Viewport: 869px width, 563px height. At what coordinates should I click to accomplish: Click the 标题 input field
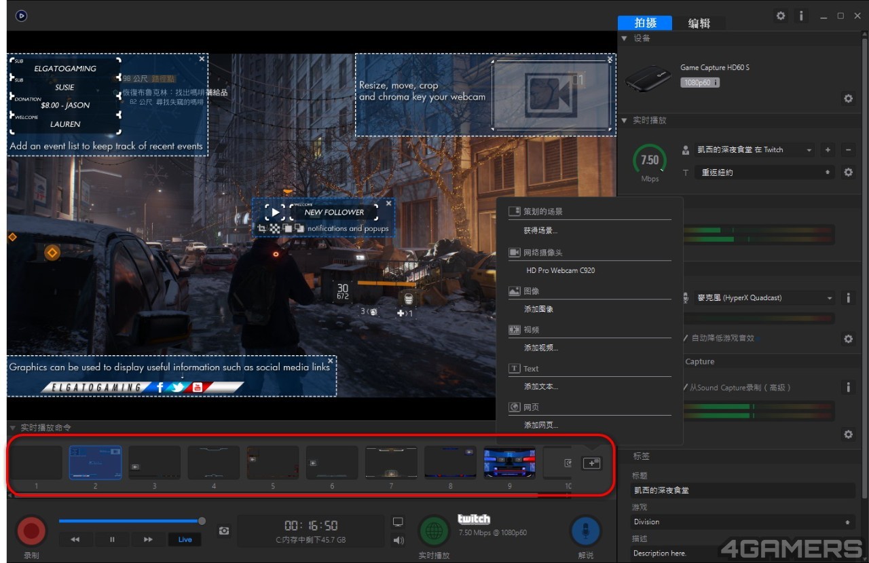pos(743,490)
